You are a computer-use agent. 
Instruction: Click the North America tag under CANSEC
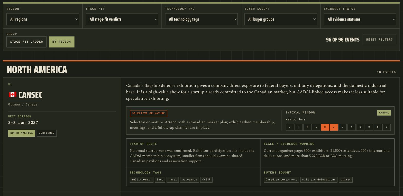22,133
